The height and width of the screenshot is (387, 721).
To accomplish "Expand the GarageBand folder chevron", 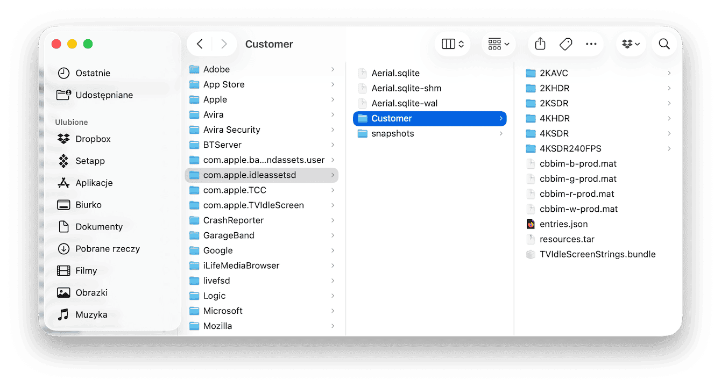I will pos(333,235).
